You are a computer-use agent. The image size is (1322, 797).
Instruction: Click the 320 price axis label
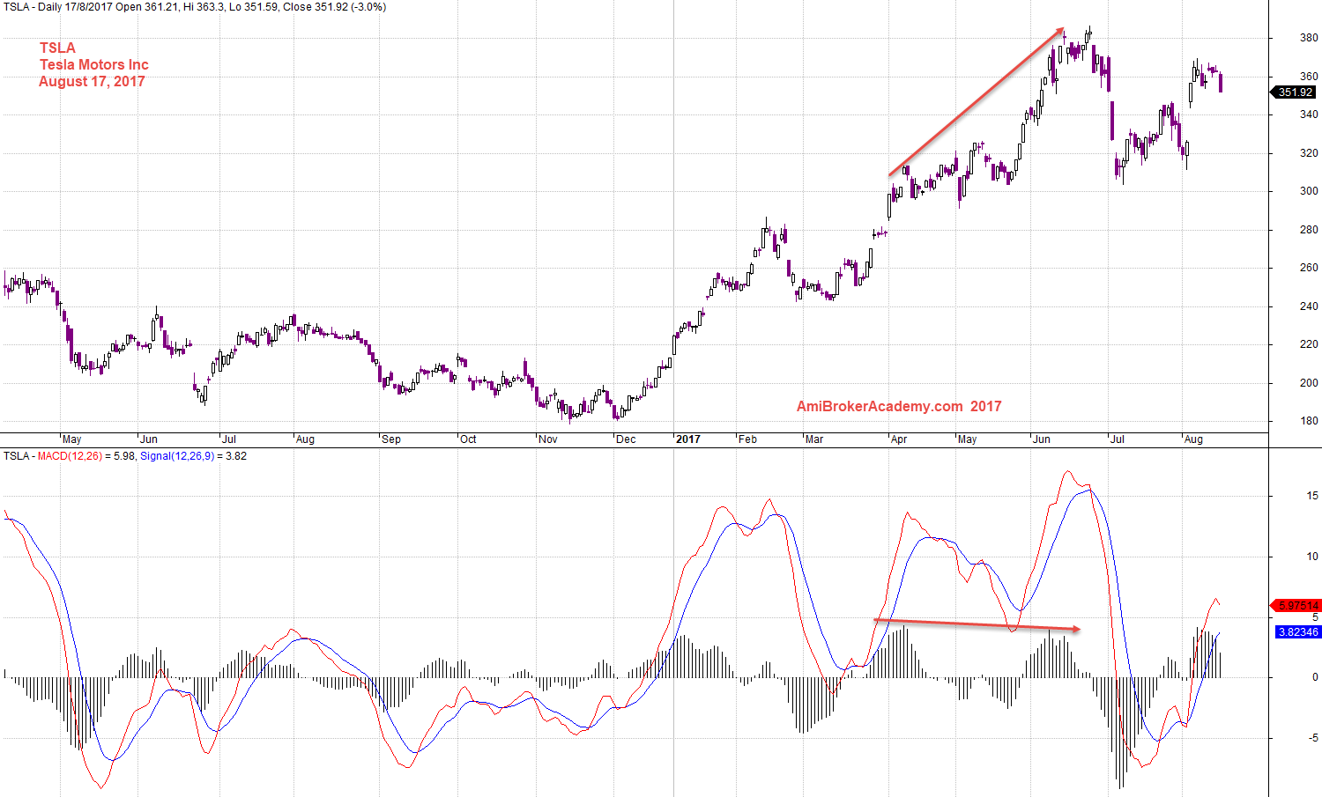tap(1309, 153)
